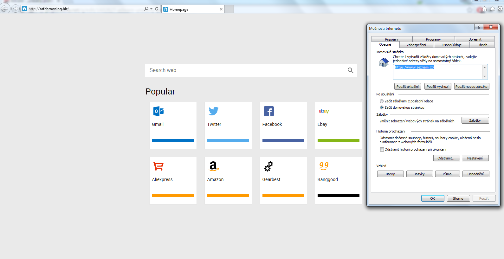Image resolution: width=504 pixels, height=259 pixels.
Task: Refresh the safebrowsing.biz page
Action: (157, 9)
